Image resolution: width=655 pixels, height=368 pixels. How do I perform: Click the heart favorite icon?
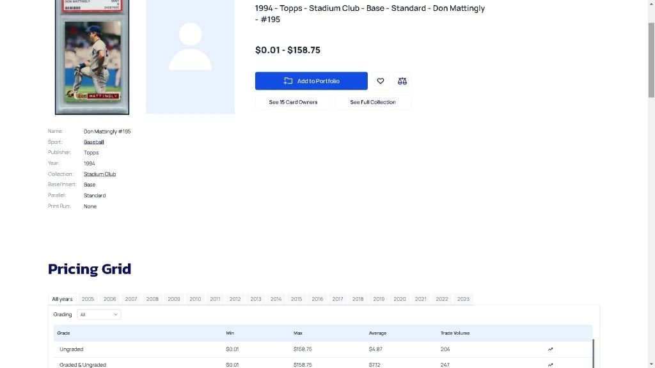coord(381,81)
